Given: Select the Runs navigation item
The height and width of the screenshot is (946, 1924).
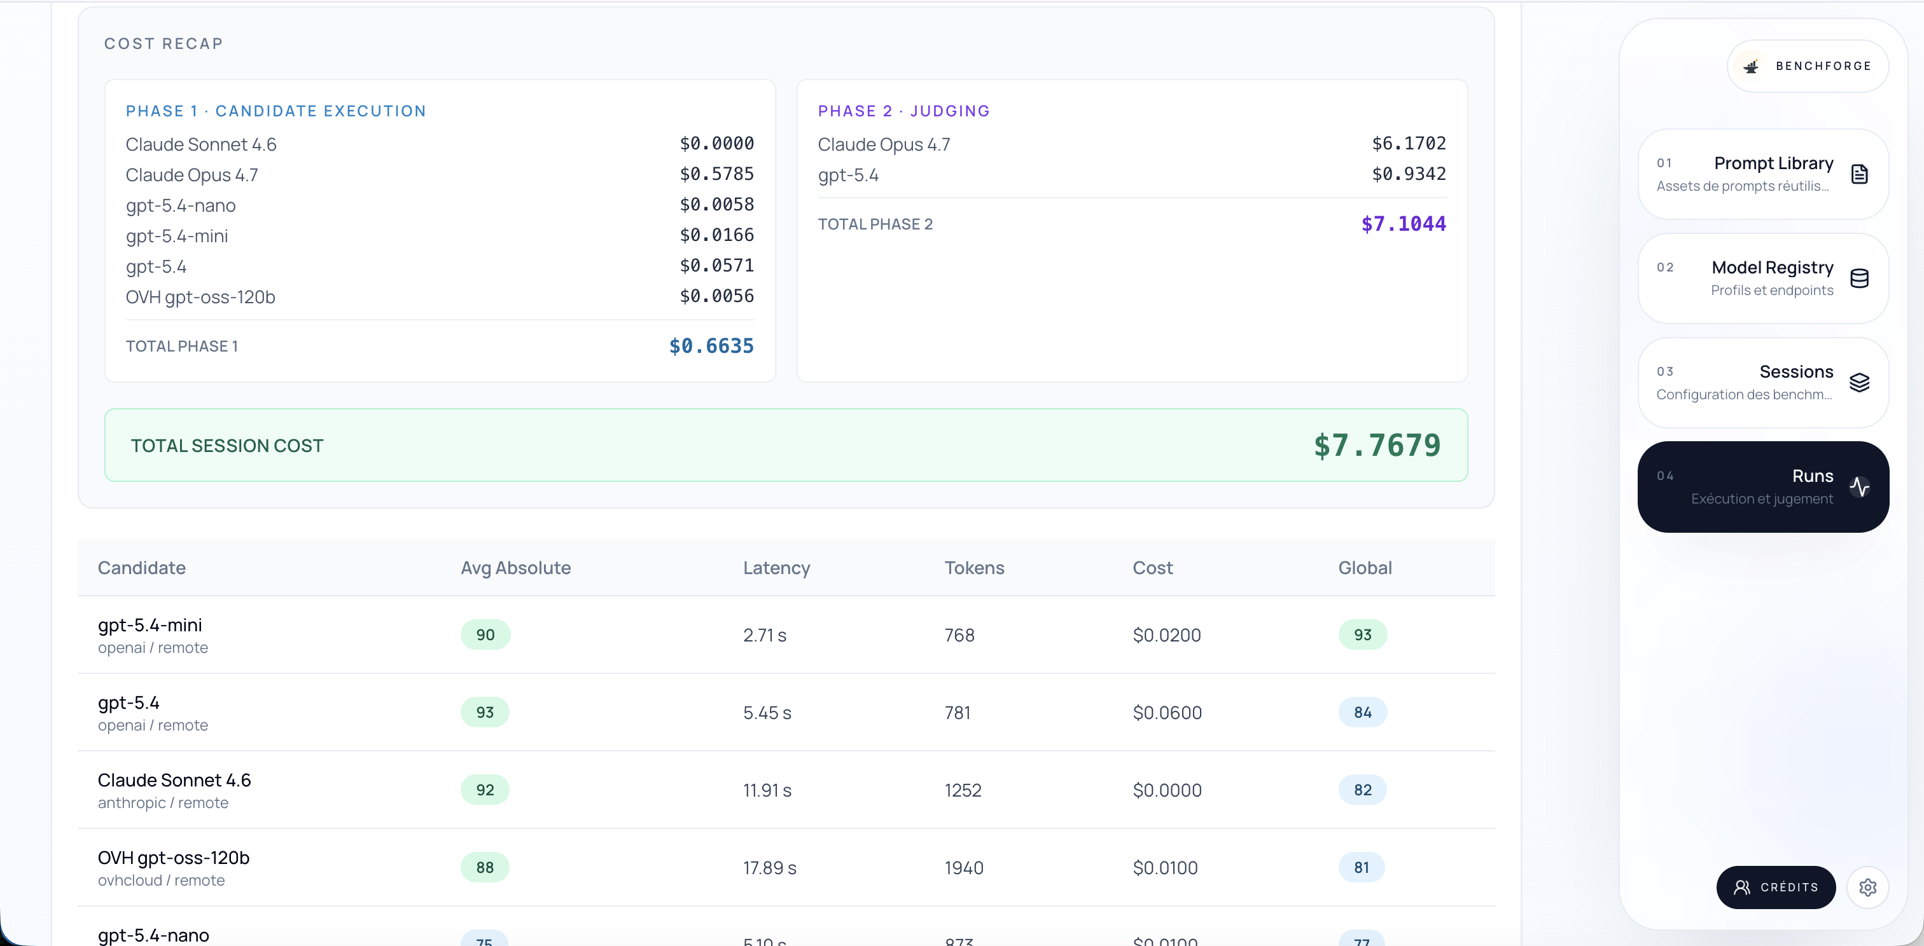Looking at the screenshot, I should (1762, 486).
